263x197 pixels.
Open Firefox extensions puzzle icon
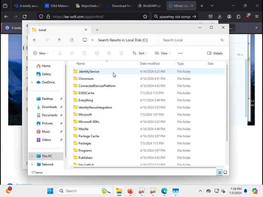[238, 17]
